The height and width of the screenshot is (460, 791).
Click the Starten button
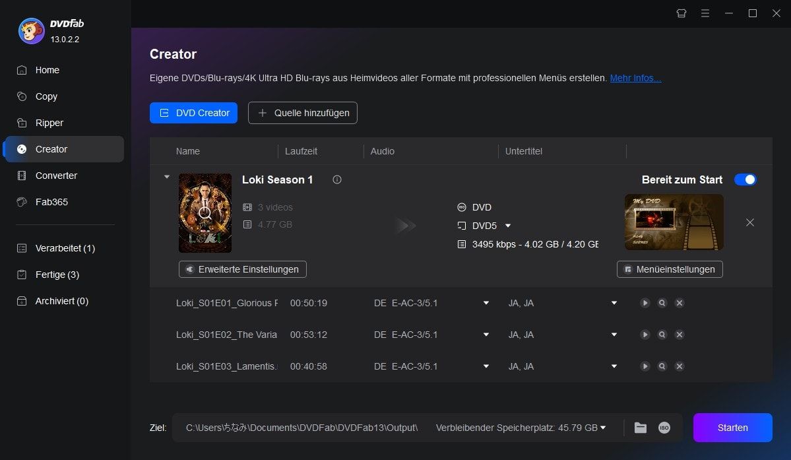[x=732, y=428]
